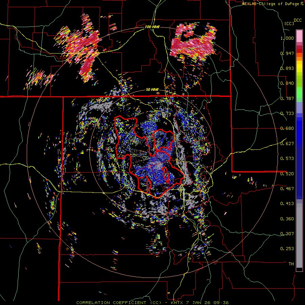Select the 1.000 legend value
Image resolution: width=305 pixels, height=305 pixels.
(287, 38)
